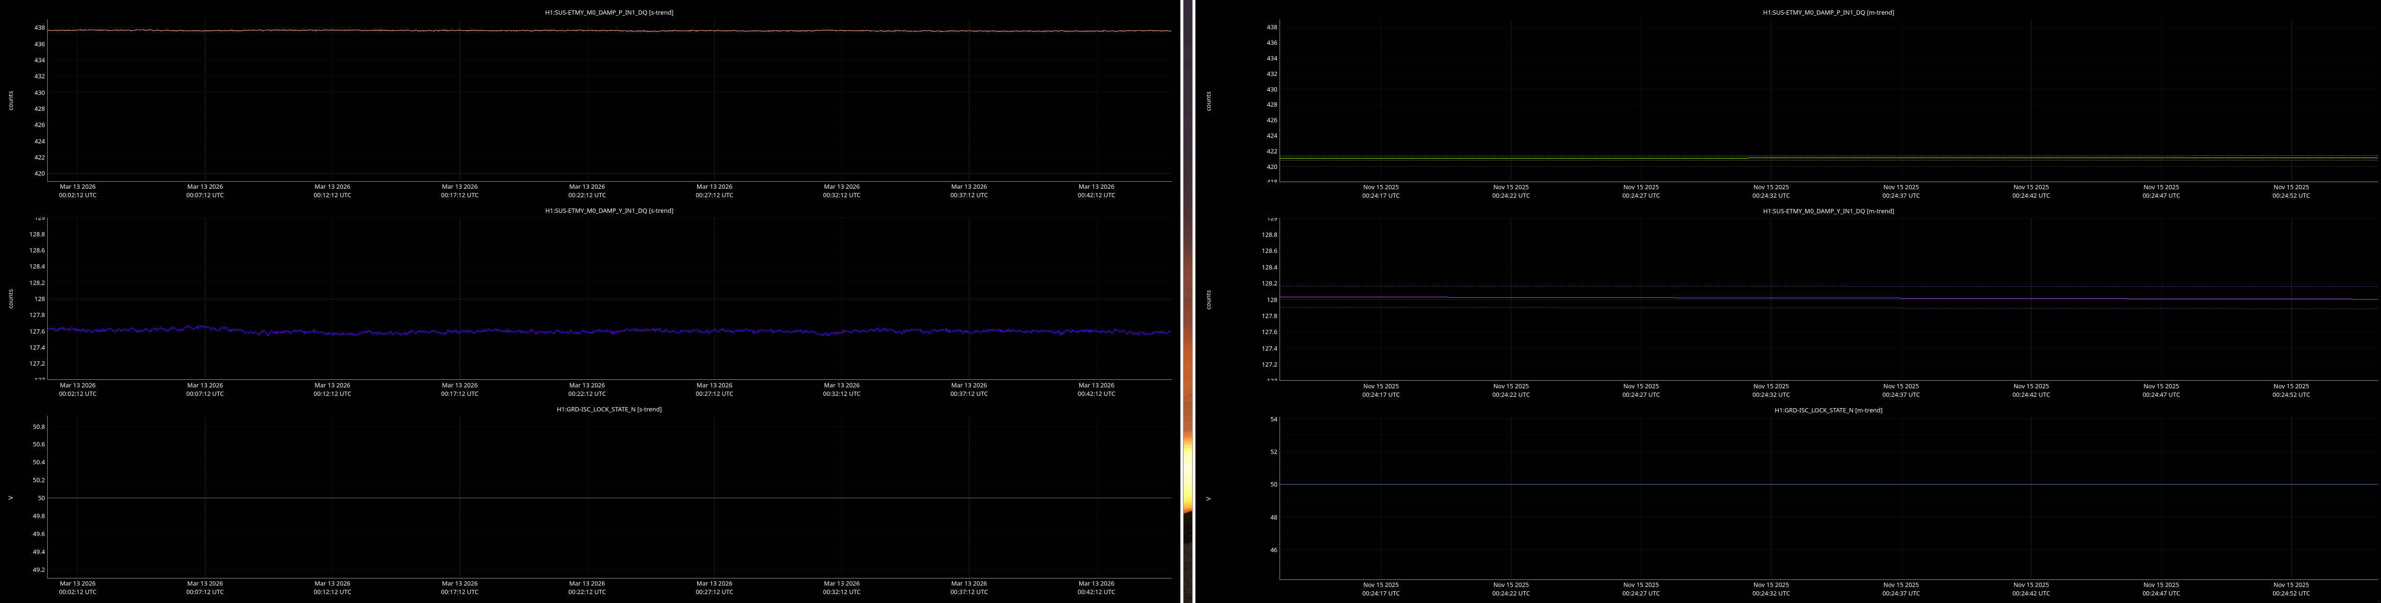Click the white lock state s-trend line
Image resolution: width=2381 pixels, height=603 pixels.
tap(610, 499)
